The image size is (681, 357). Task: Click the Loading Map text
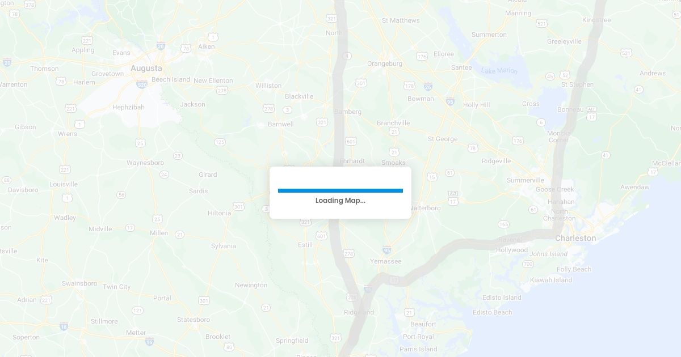[340, 201]
